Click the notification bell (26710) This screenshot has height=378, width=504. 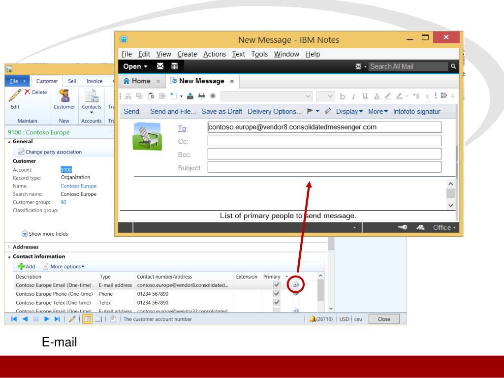[312, 319]
